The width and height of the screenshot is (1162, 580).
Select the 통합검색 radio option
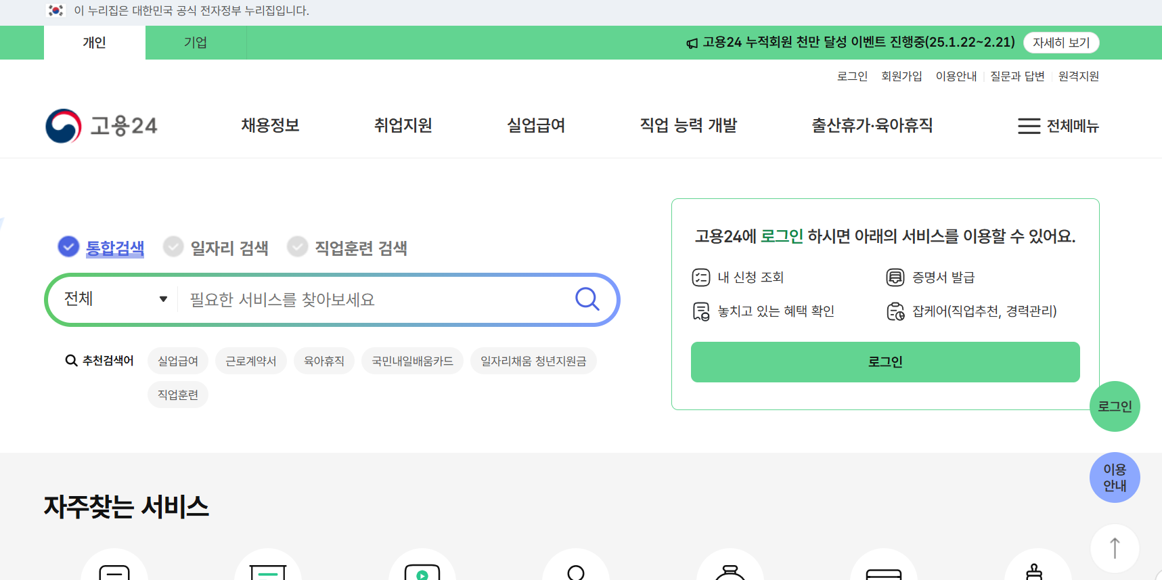pos(102,248)
